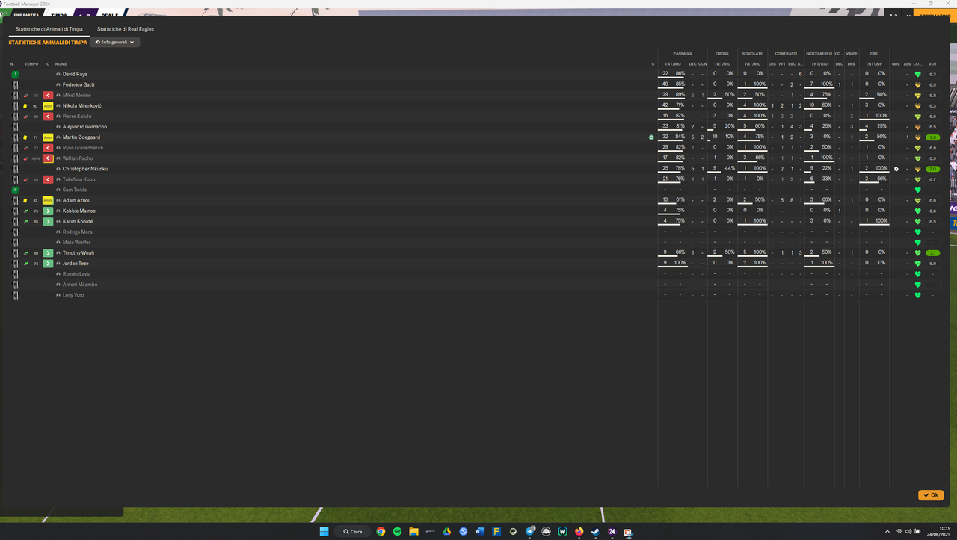Image resolution: width=957 pixels, height=540 pixels.
Task: Open Roméo Lavia's player profile
Action: tap(76, 274)
